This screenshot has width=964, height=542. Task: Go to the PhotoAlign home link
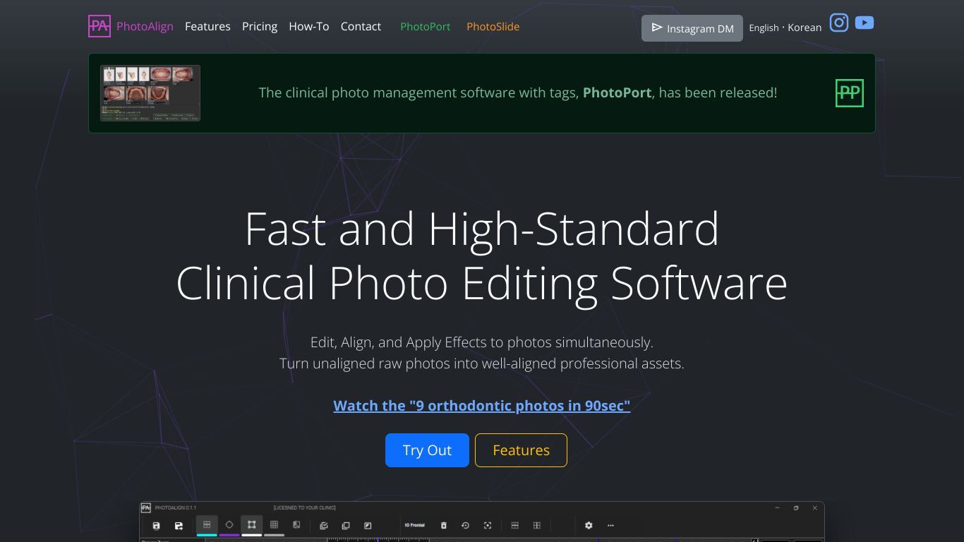tap(145, 27)
